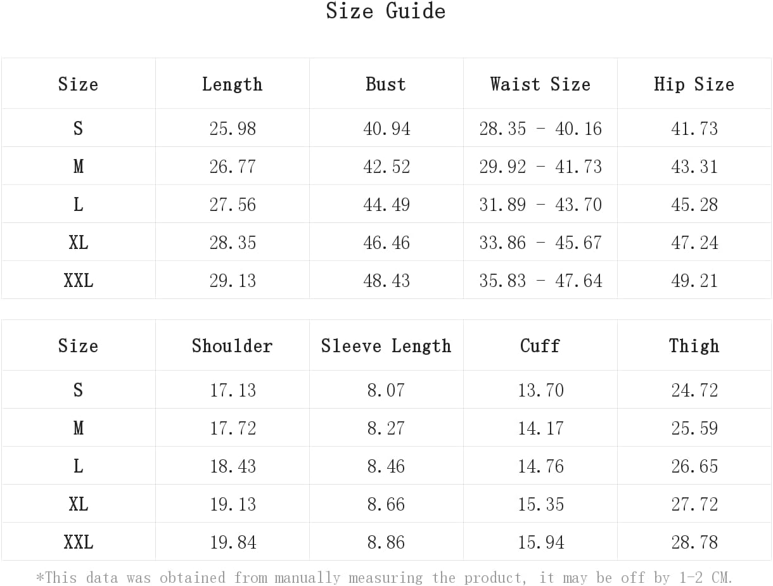Click shoulder value 17.13
Viewport: 773px width, 586px height.
pos(233,390)
